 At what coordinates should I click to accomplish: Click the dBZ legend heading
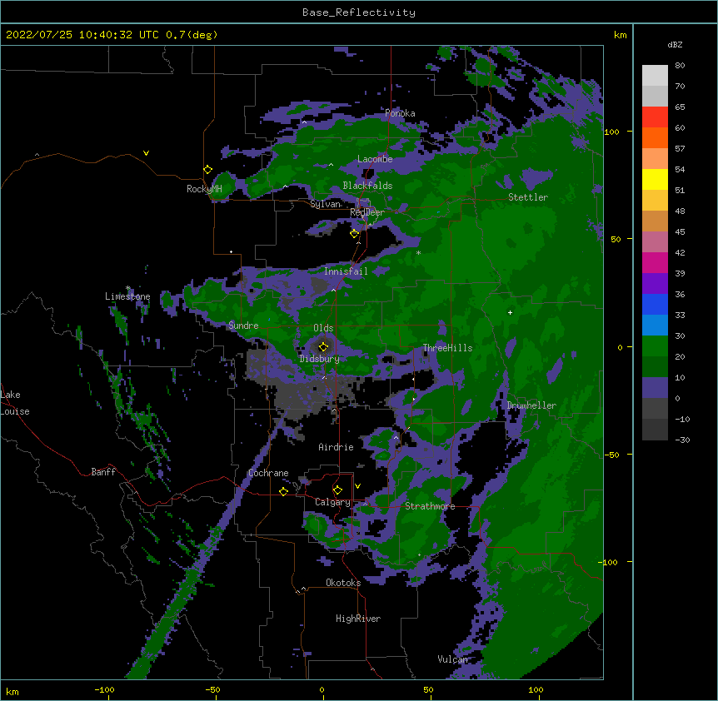click(675, 44)
